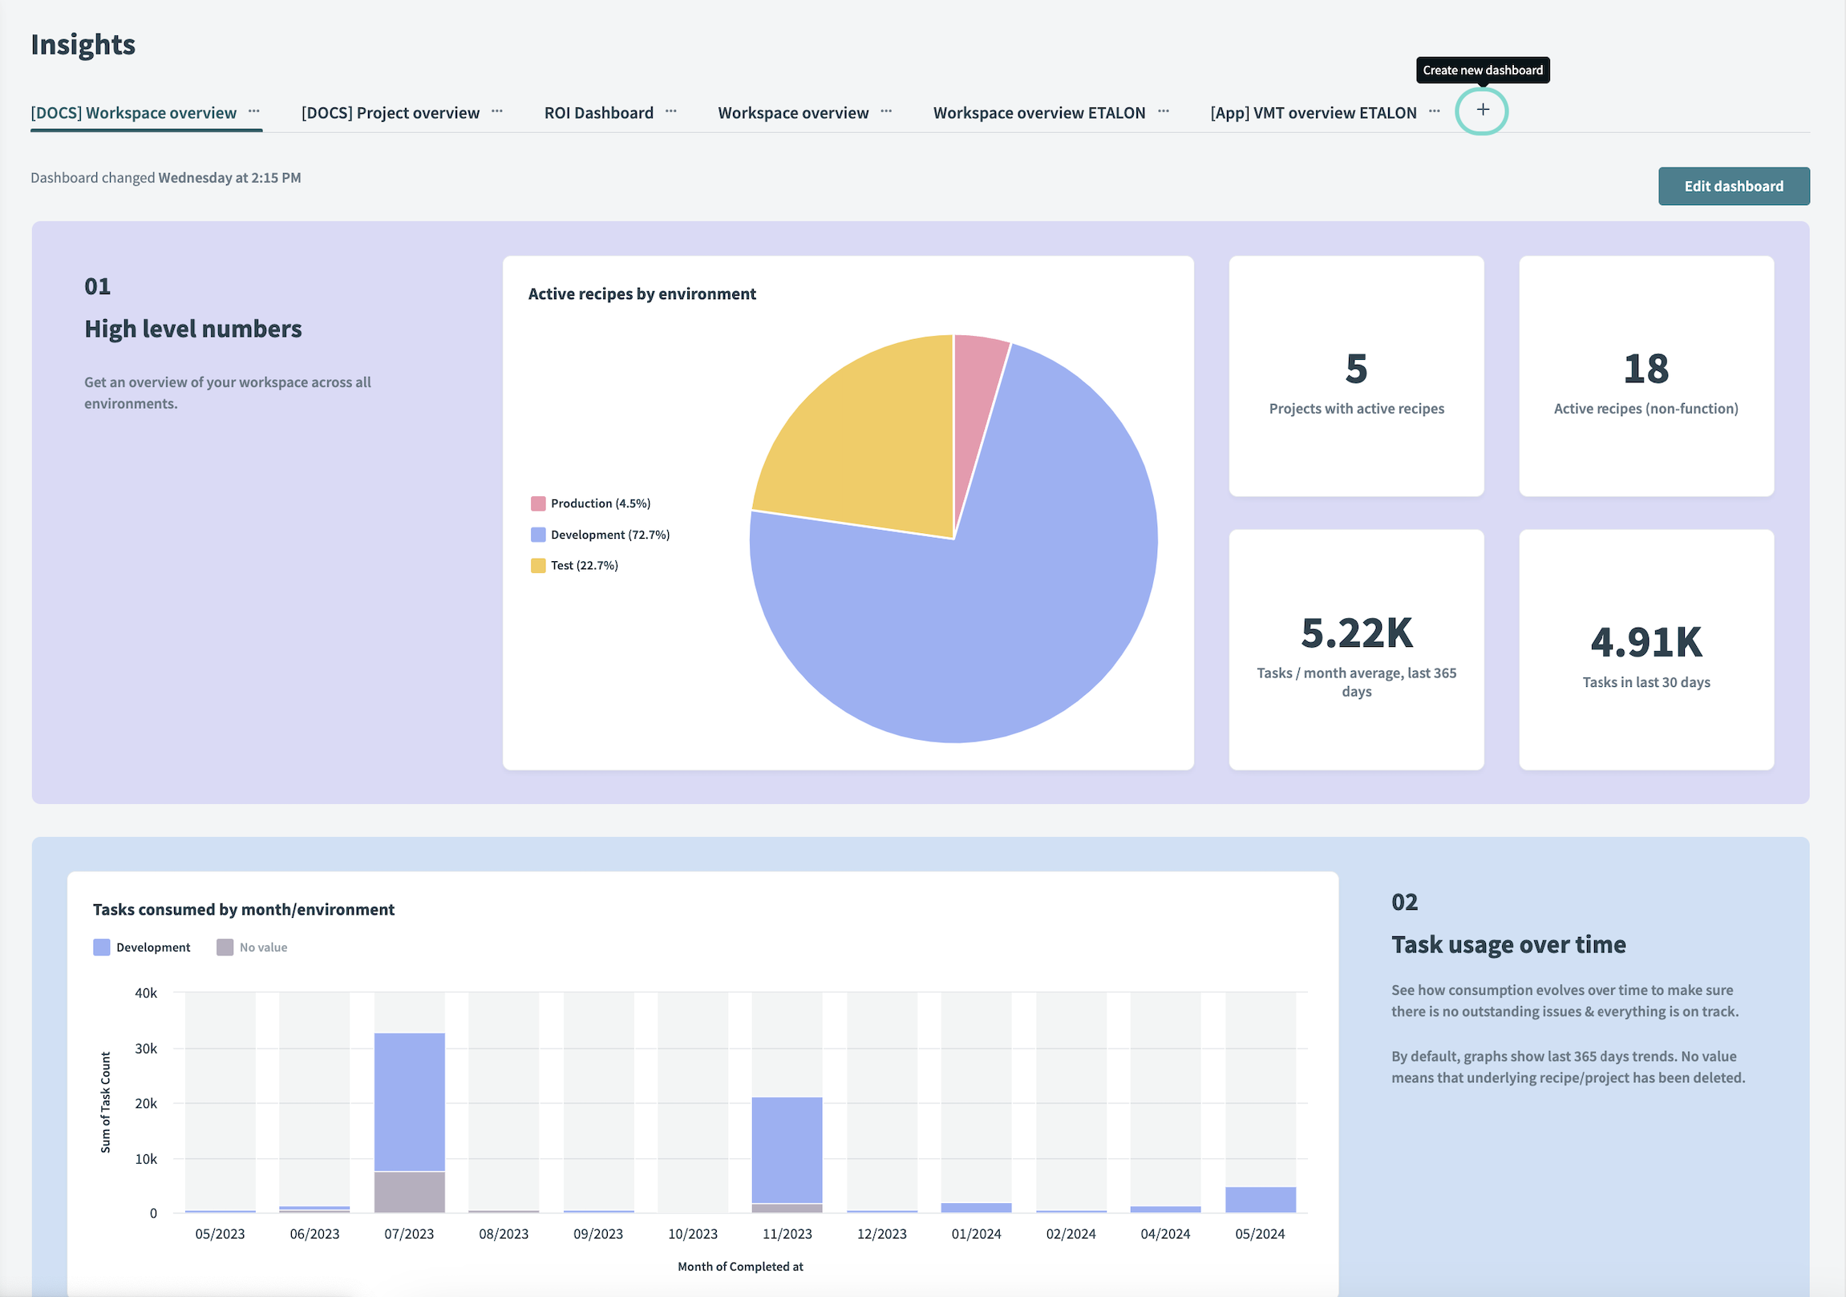This screenshot has width=1846, height=1297.
Task: Open options for Workspace overview ETALON
Action: (1167, 110)
